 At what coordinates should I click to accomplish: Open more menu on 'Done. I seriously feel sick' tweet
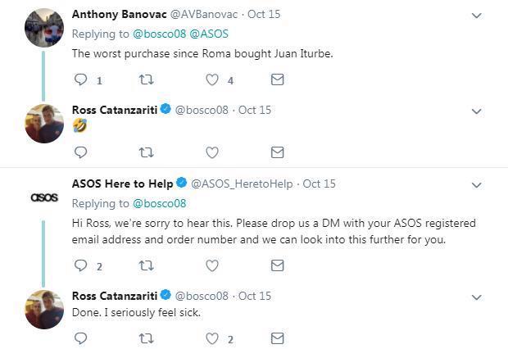point(477,297)
